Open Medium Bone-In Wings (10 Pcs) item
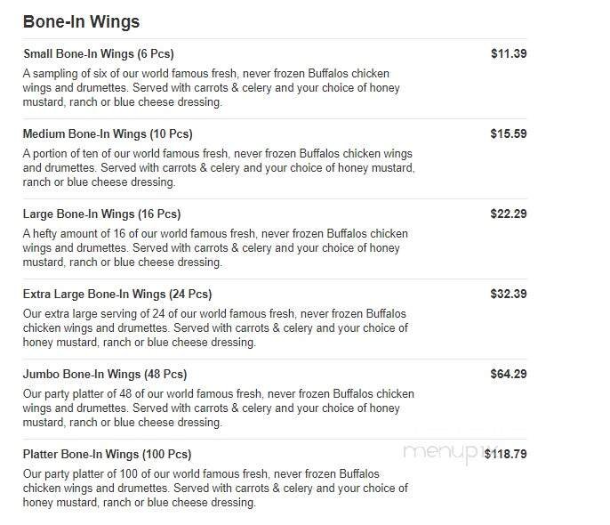 pyautogui.click(x=107, y=134)
